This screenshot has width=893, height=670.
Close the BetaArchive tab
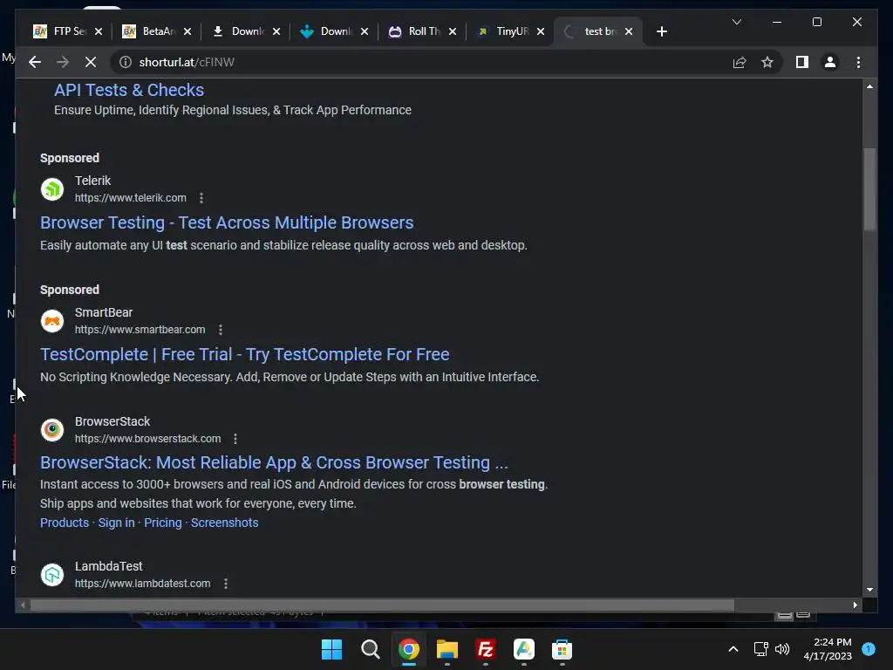point(187,31)
